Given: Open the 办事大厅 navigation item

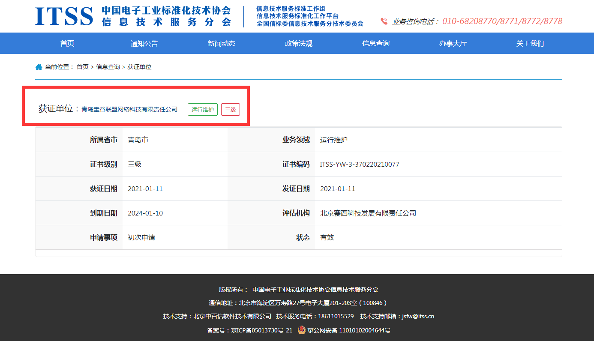Looking at the screenshot, I should coord(453,43).
